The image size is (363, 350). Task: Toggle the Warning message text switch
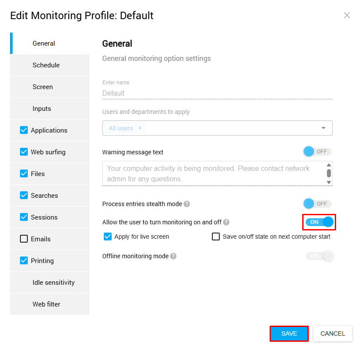(x=317, y=152)
